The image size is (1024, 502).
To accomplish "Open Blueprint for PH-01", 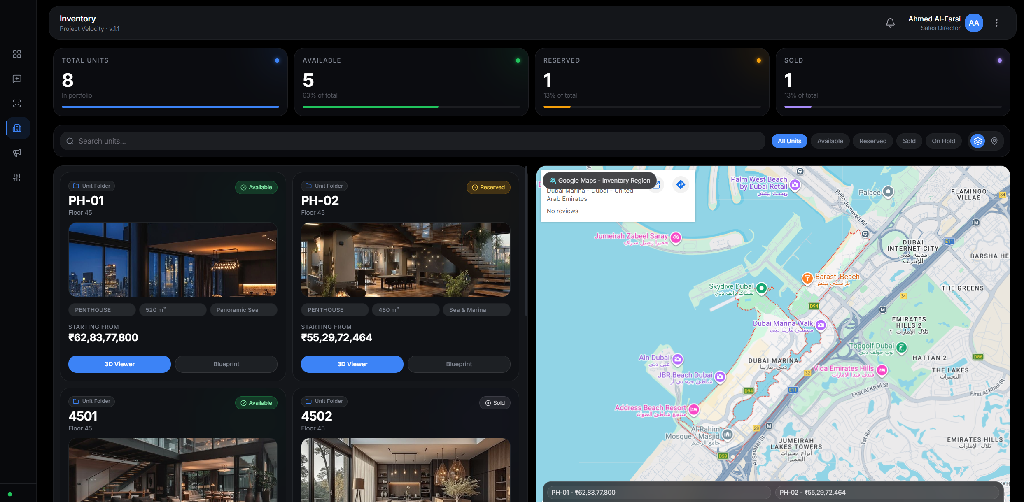I will coord(226,364).
